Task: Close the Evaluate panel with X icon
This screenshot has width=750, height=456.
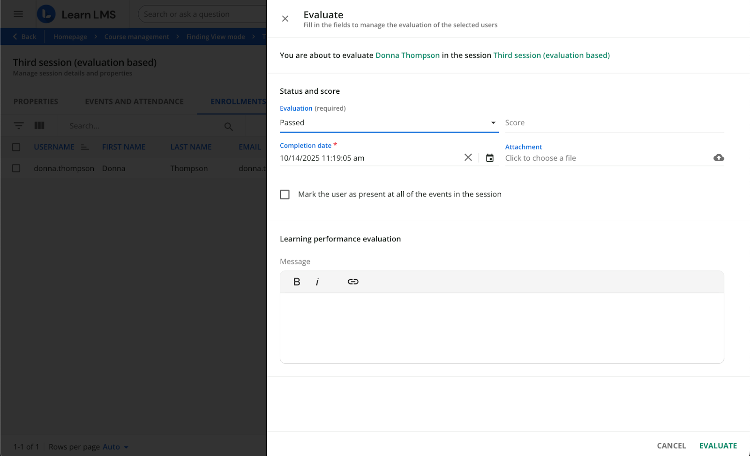Action: pyautogui.click(x=285, y=19)
